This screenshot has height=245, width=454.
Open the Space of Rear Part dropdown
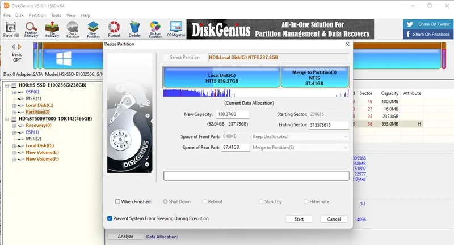pyautogui.click(x=300, y=148)
